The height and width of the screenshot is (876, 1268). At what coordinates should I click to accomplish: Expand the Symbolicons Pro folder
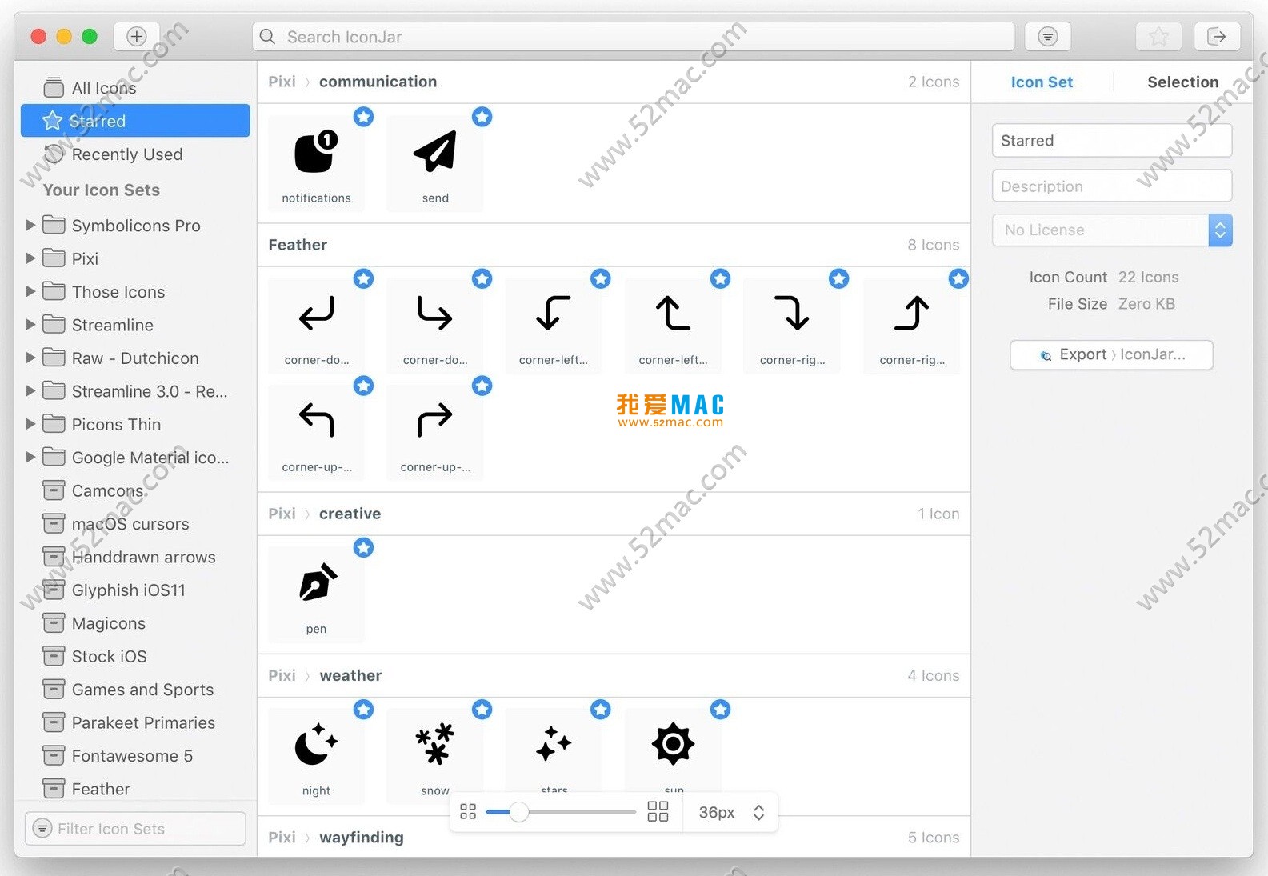click(30, 226)
